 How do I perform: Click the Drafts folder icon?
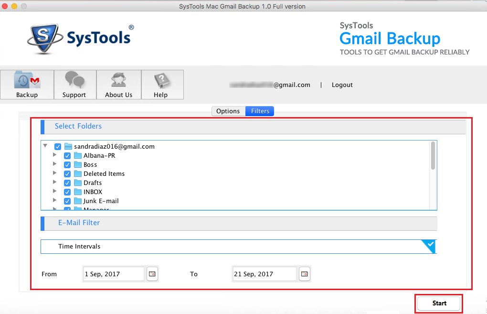[x=78, y=183]
